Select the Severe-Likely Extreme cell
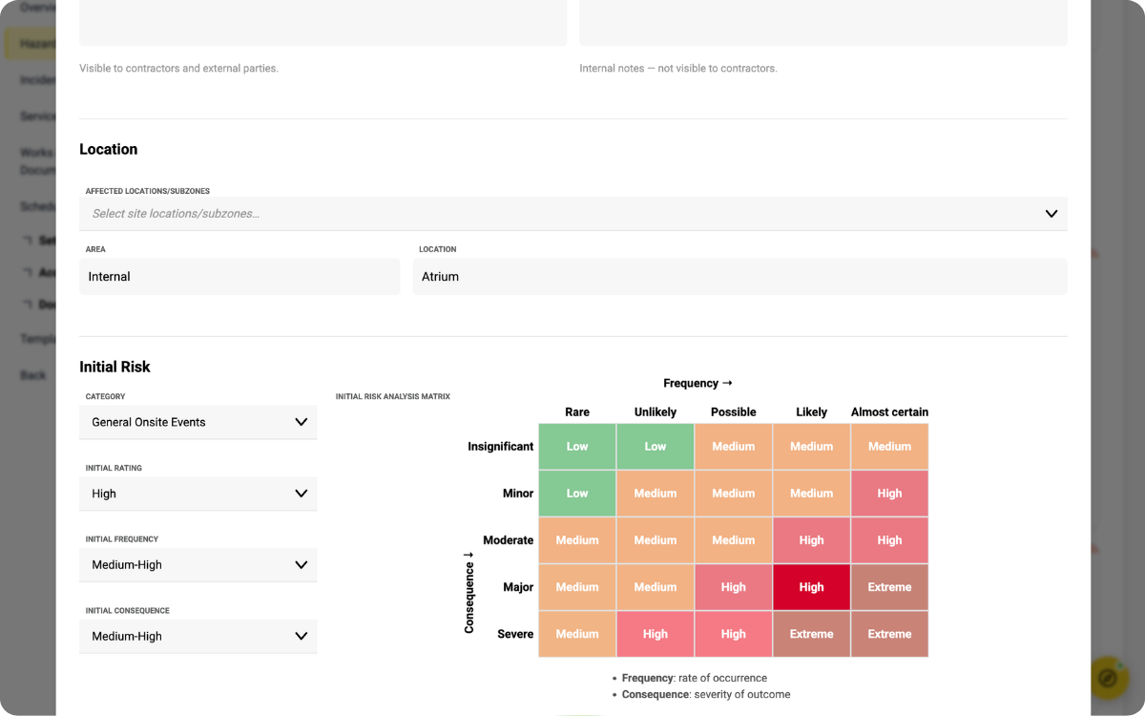Screen dimensions: 1145x716 click(811, 634)
